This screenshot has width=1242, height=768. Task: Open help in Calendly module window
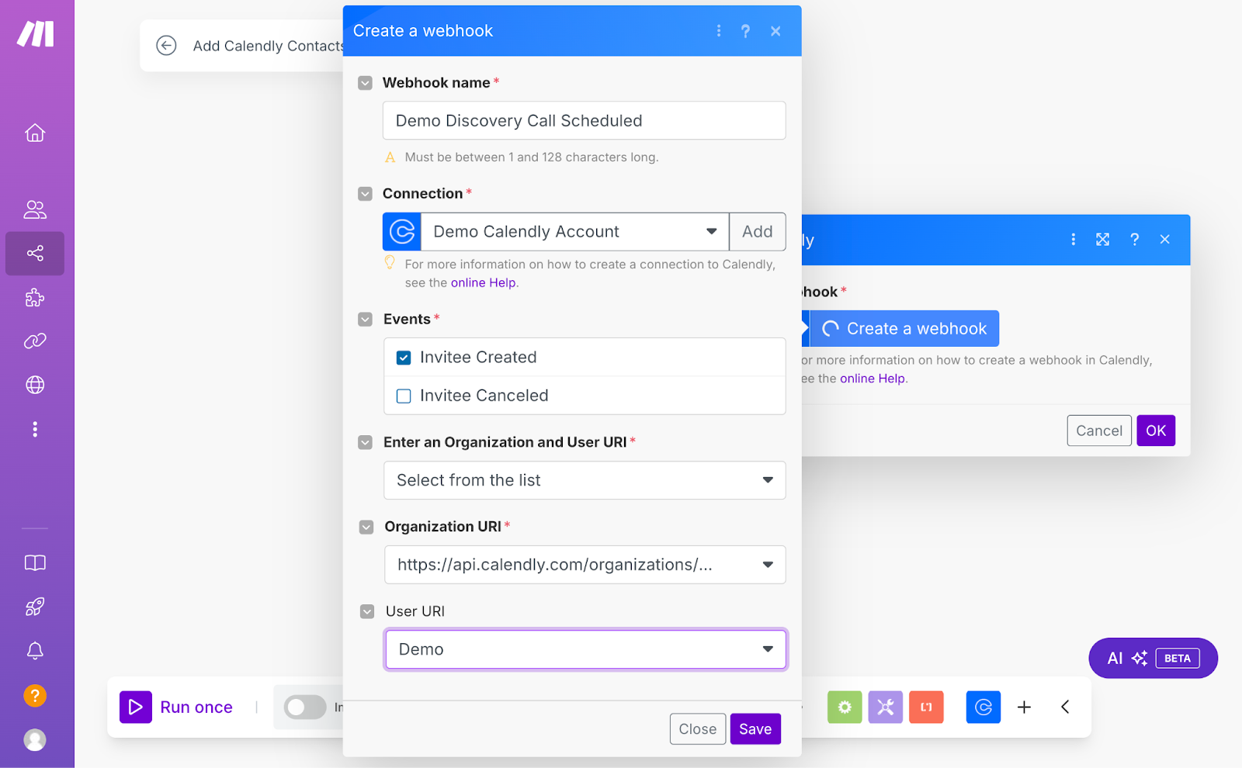click(1135, 240)
